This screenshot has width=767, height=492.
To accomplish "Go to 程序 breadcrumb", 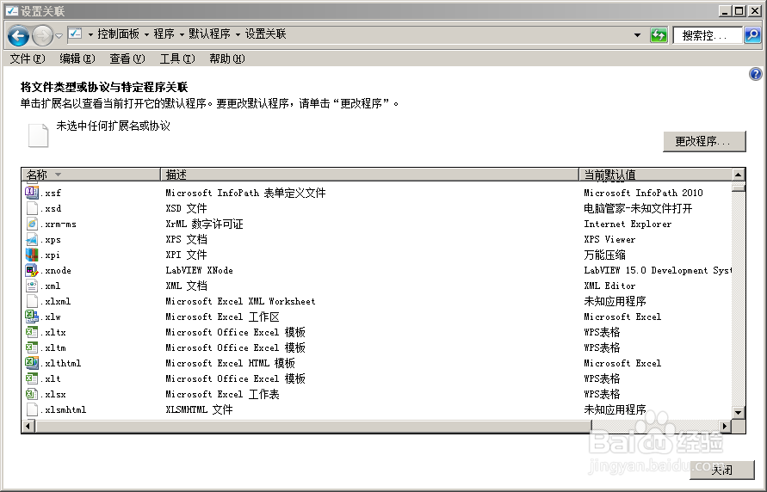I will click(164, 34).
